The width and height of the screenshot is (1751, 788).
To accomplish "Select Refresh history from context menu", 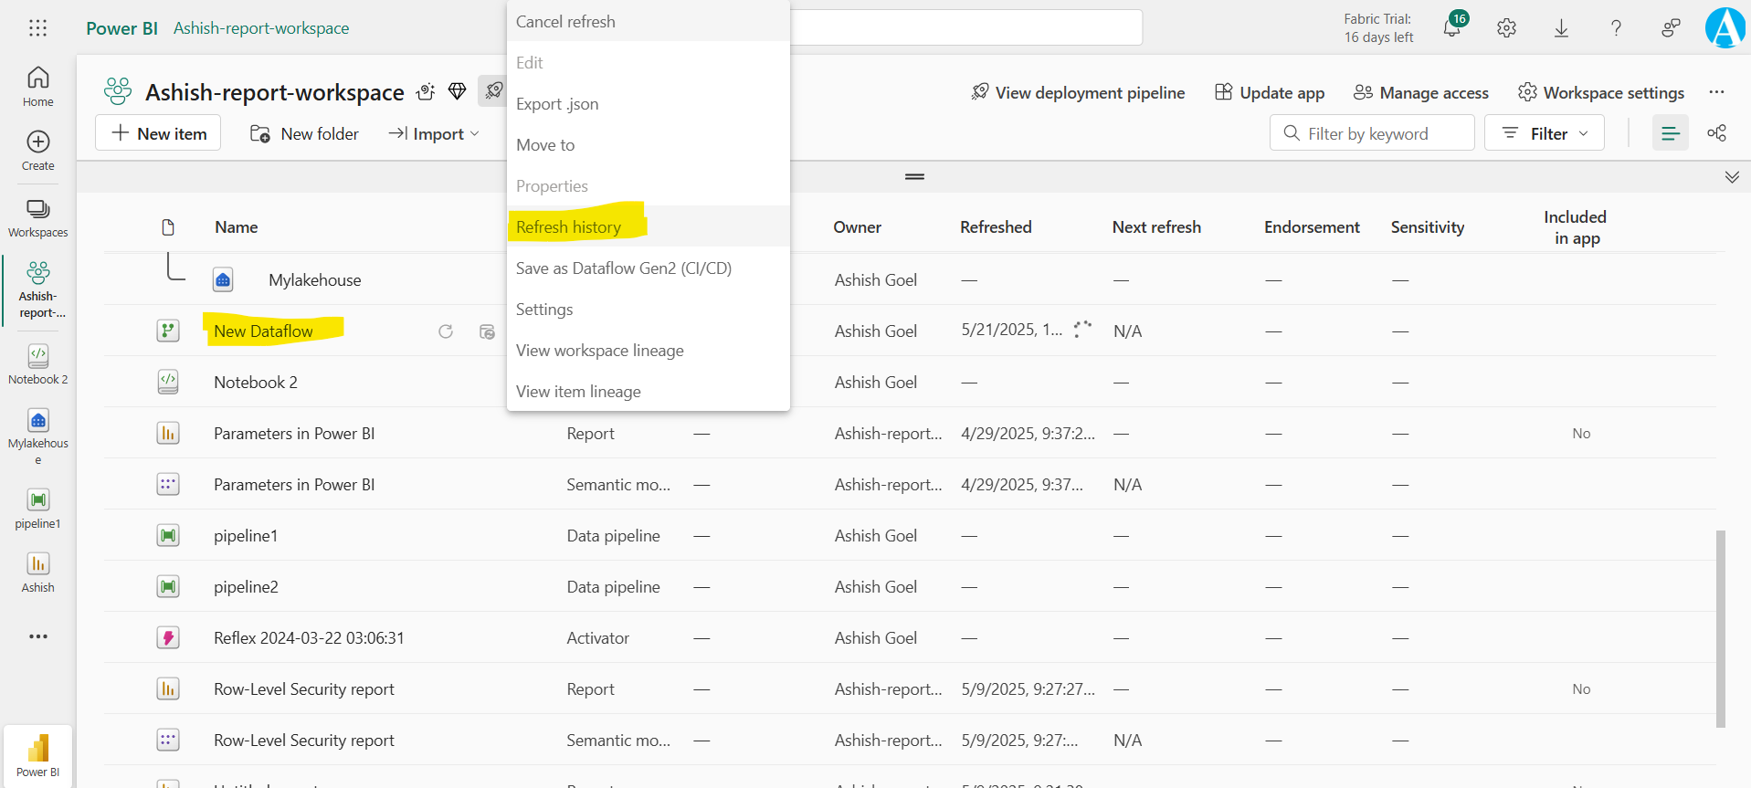I will click(x=568, y=227).
